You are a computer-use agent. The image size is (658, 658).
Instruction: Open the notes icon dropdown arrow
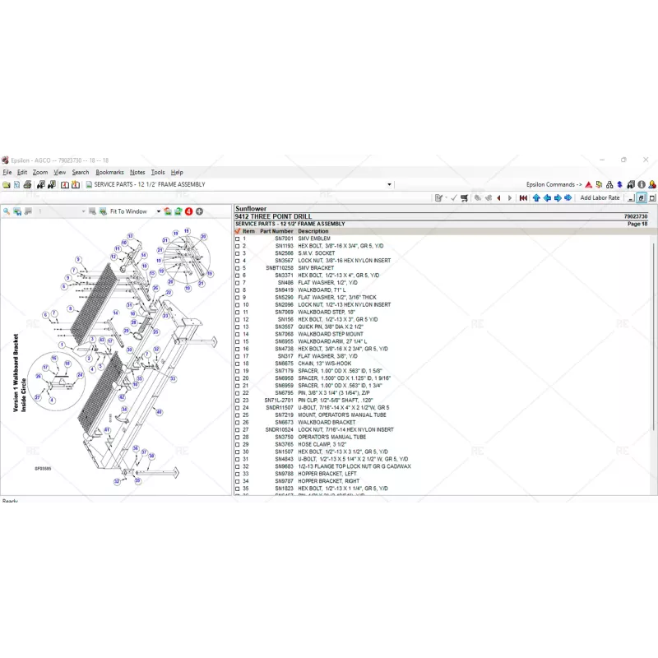pos(447,198)
